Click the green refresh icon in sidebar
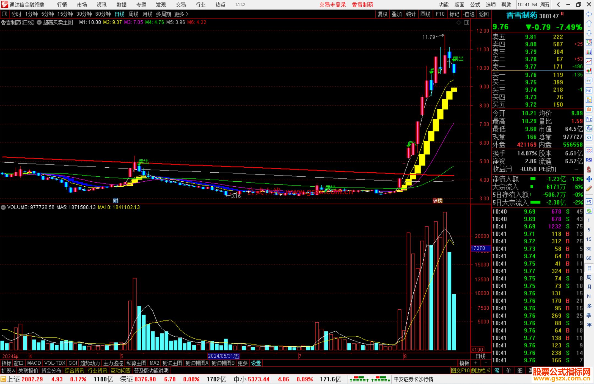 click(x=589, y=211)
